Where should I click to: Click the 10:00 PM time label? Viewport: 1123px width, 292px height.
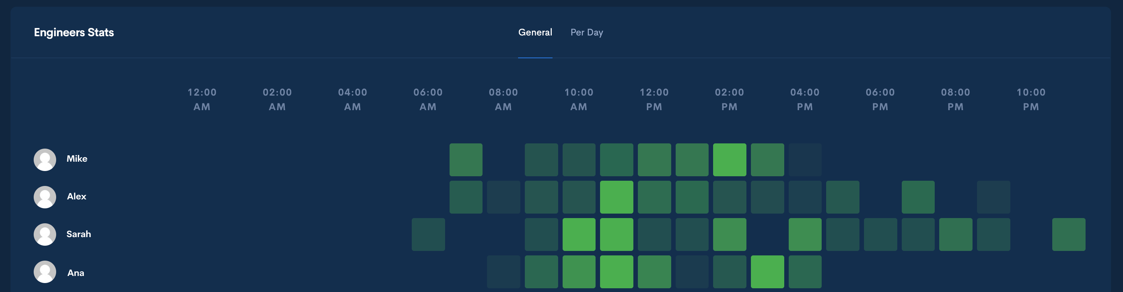pos(1031,99)
